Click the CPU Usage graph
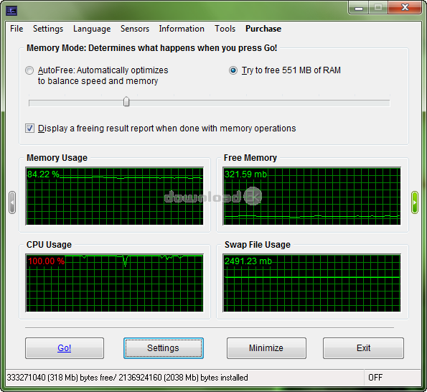This screenshot has height=392, width=427. (x=114, y=283)
